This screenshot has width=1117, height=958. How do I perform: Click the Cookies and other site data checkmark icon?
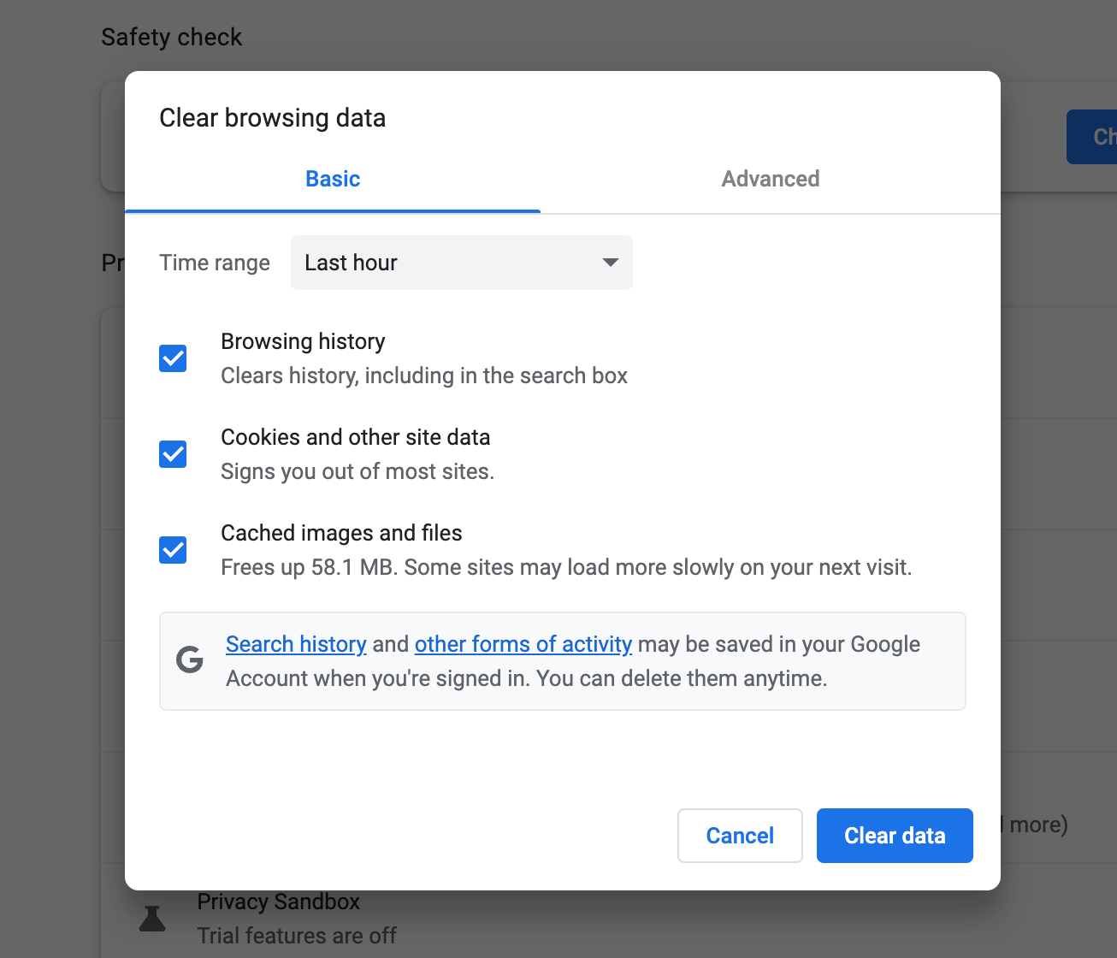click(x=172, y=454)
